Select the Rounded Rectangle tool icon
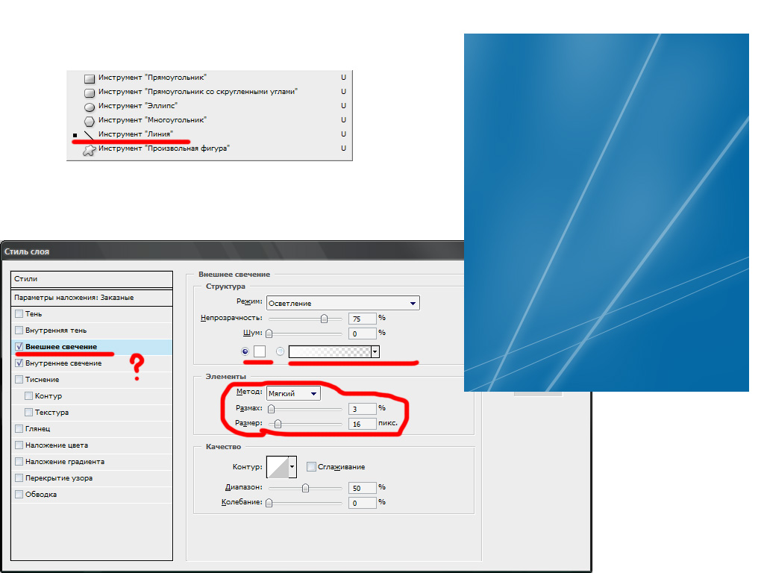Screen dimensions: 764x573 pos(90,93)
